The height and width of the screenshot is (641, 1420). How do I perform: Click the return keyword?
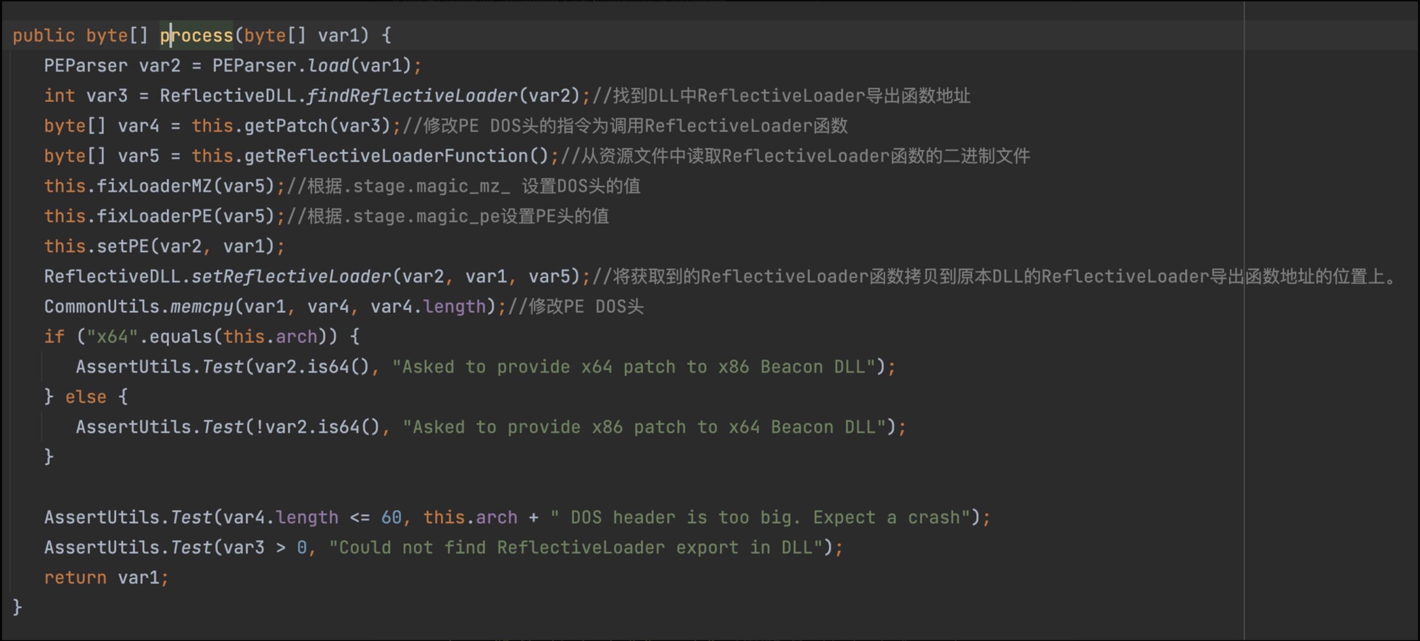75,578
